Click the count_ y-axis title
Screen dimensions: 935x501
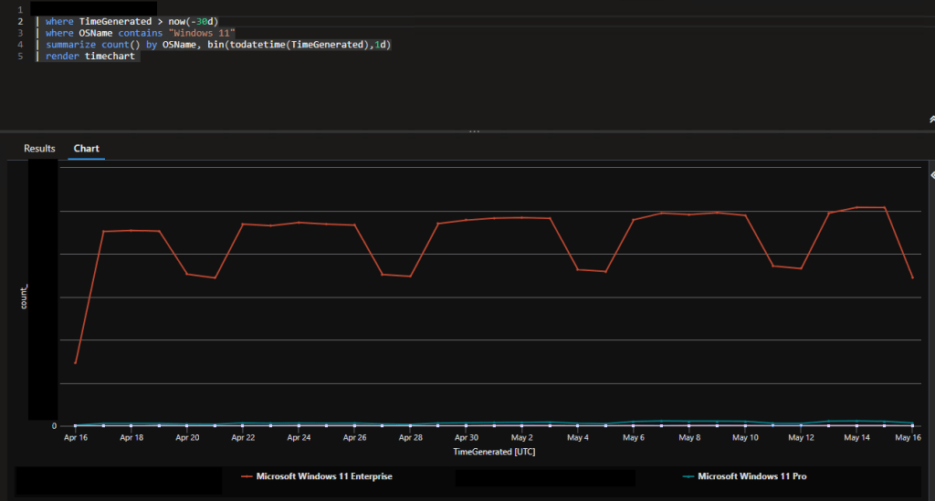pos(24,297)
